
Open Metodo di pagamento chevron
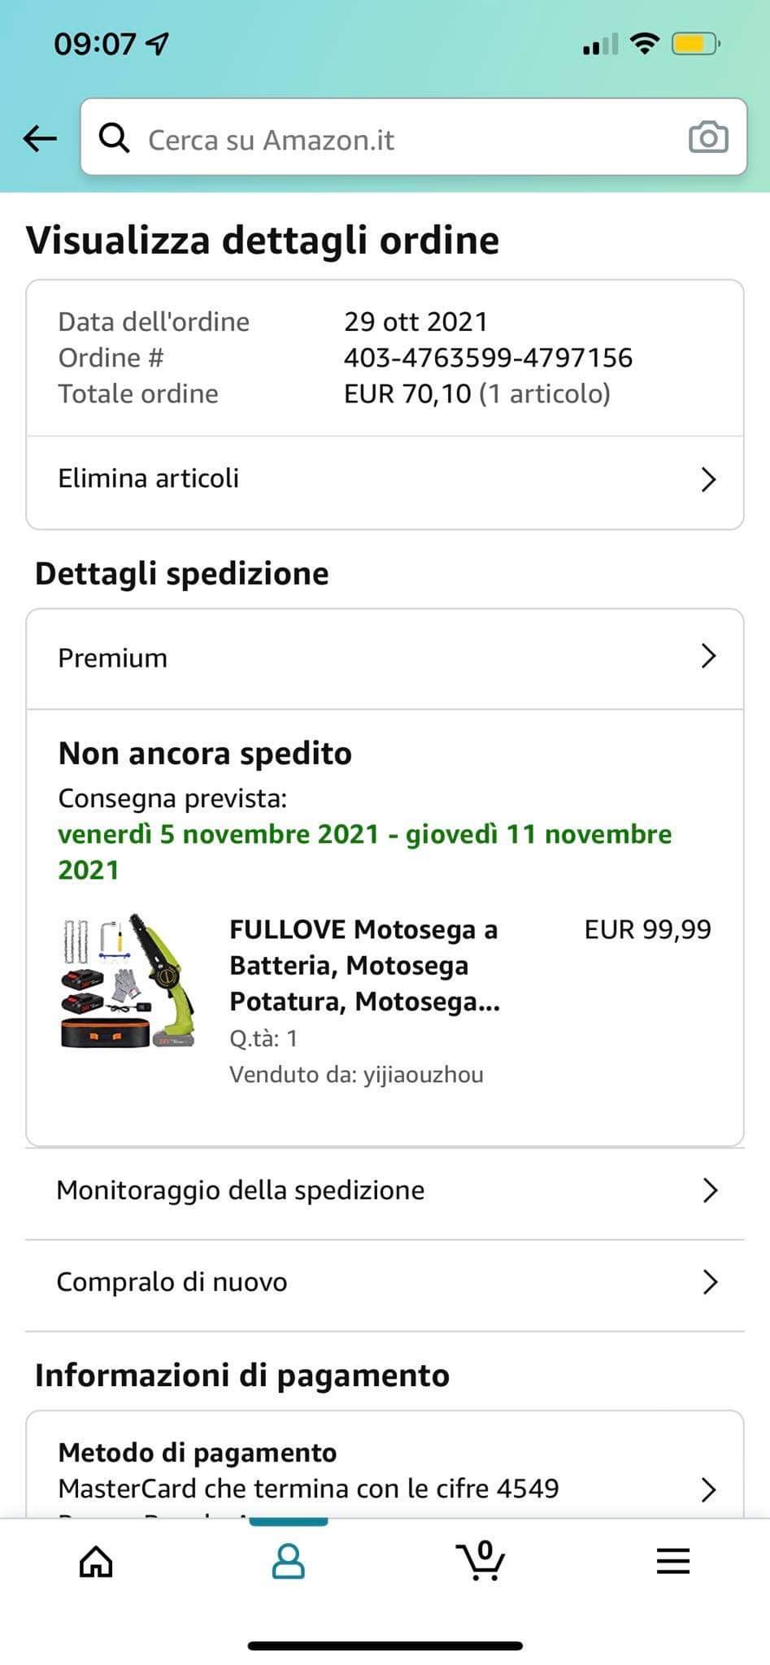click(708, 1489)
